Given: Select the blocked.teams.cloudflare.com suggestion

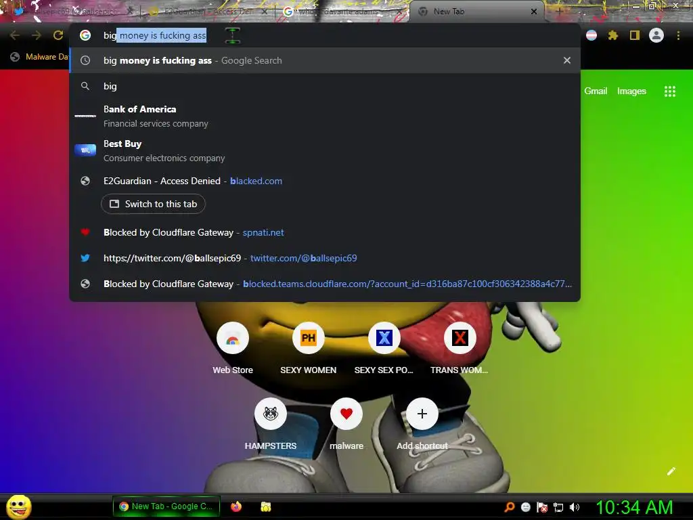Looking at the screenshot, I should [x=325, y=284].
